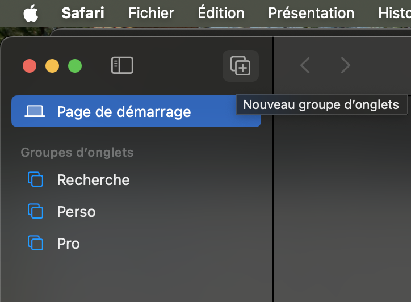The height and width of the screenshot is (302, 411).
Task: Click the green full screen button
Action: [x=75, y=66]
